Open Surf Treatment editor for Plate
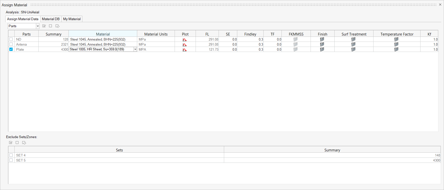 point(354,49)
